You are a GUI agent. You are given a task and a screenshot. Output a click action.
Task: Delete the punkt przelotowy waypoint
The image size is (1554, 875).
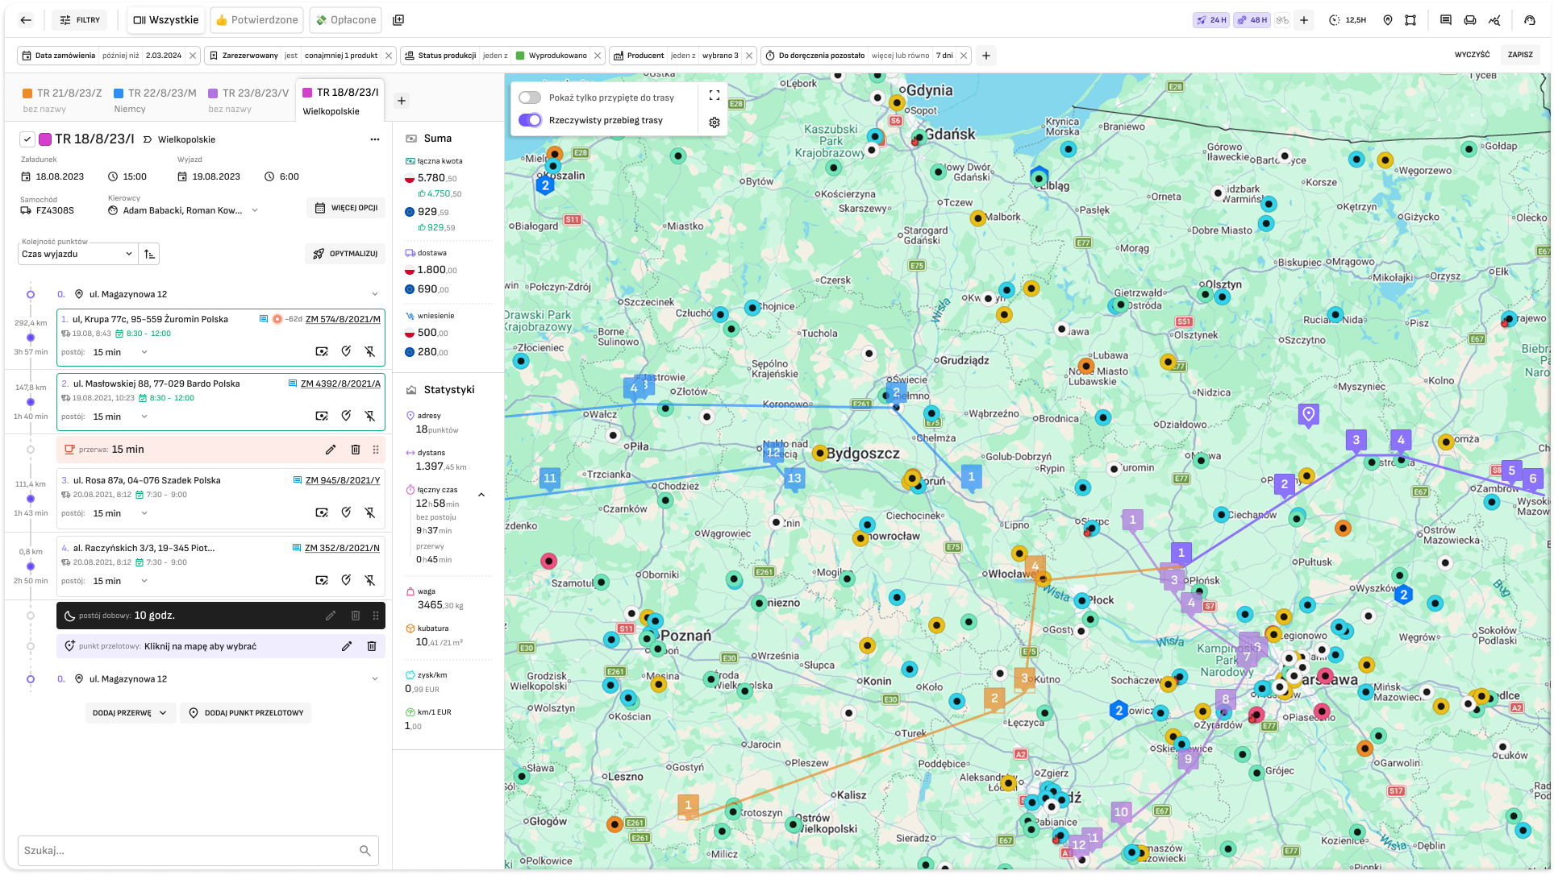click(372, 646)
